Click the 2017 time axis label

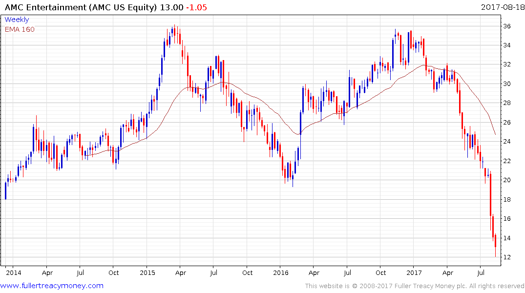coord(414,272)
